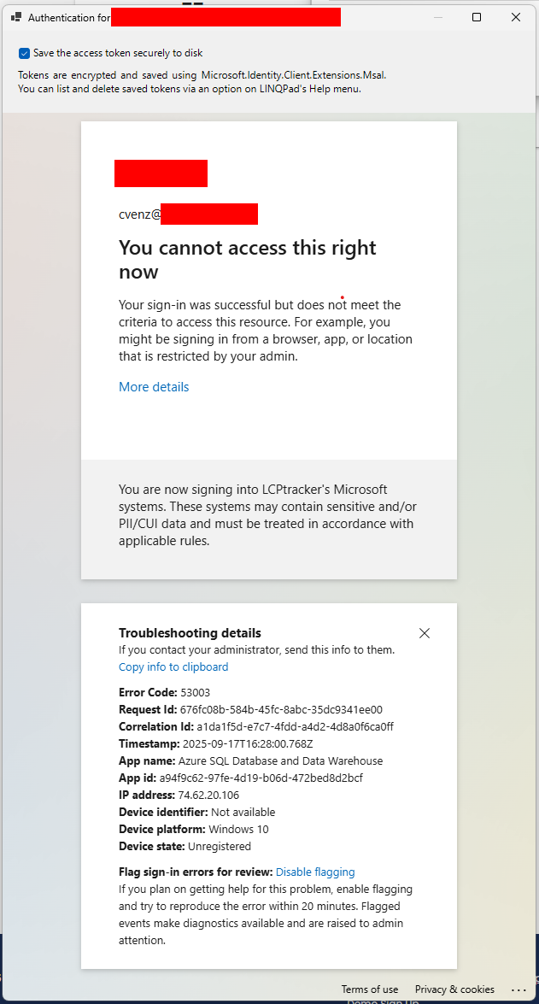Image resolution: width=539 pixels, height=1004 pixels.
Task: Close the Troubleshooting details panel
Action: coord(424,633)
